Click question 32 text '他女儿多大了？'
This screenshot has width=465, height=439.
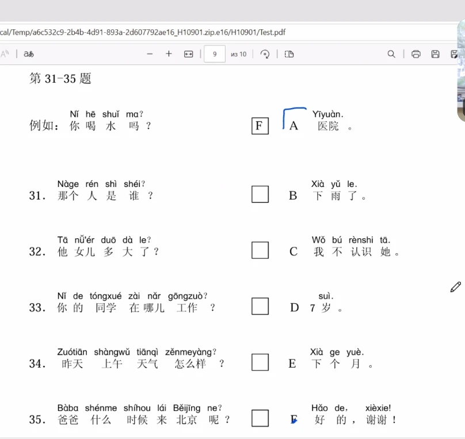pos(108,251)
